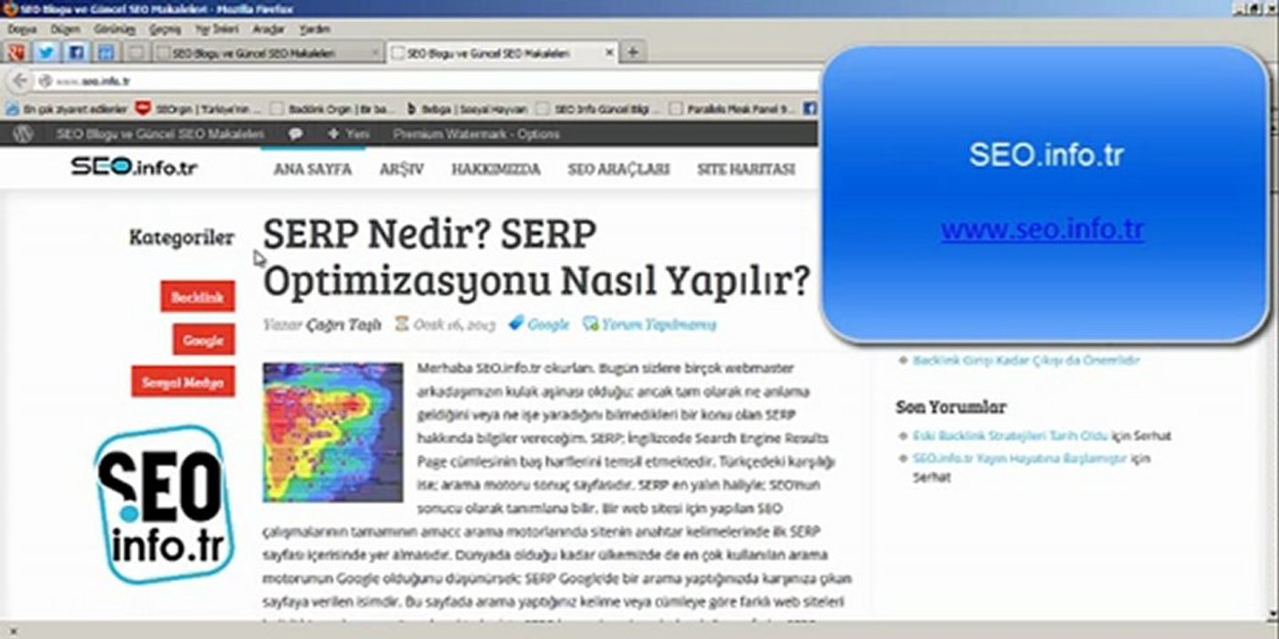This screenshot has width=1279, height=639.
Task: Click the address bar showing www.seo.info.tr
Action: pyautogui.click(x=426, y=81)
